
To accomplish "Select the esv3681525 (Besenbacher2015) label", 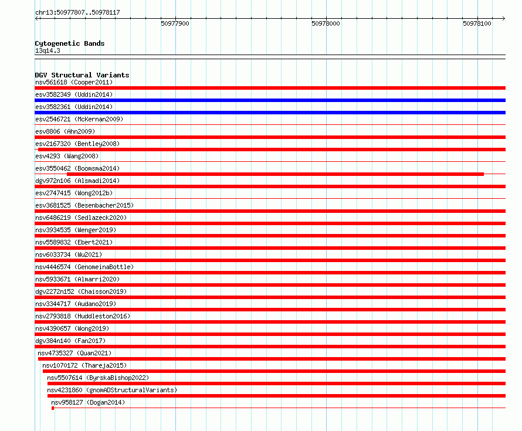I will point(84,205).
